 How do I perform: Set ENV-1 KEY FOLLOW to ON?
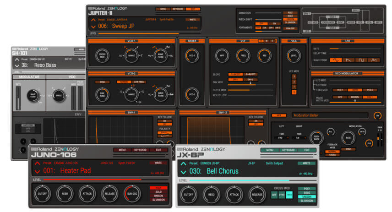pyautogui.click(x=165, y=121)
